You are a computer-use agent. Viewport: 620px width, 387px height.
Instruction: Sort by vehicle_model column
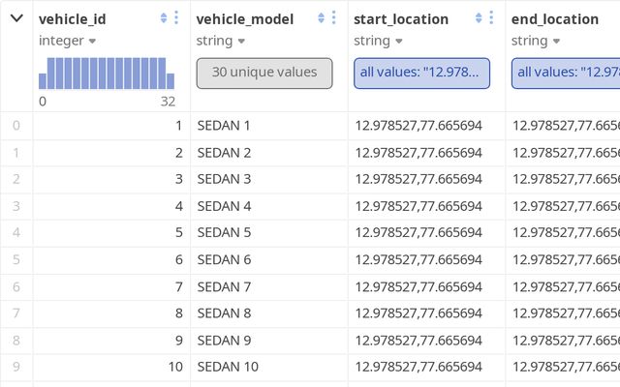point(321,18)
